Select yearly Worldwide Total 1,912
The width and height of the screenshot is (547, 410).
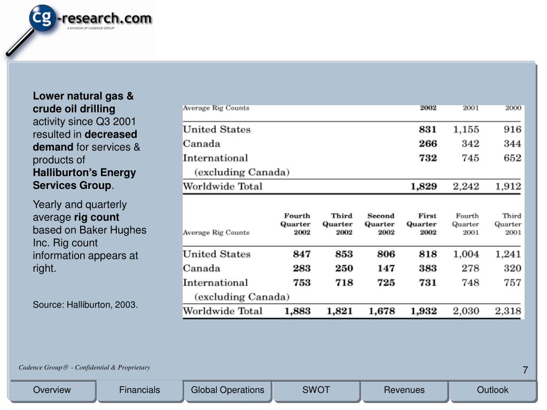coord(509,186)
